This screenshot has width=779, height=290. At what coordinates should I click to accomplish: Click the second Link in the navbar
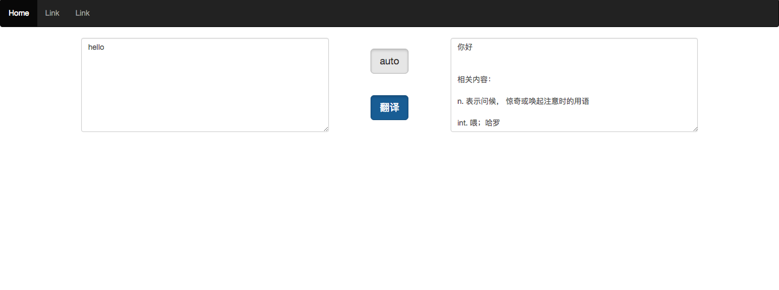[82, 13]
